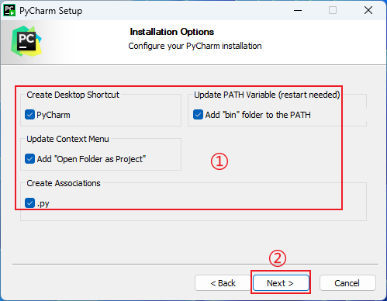This screenshot has height=301, width=387.
Task: Click the disabled maximize button
Action: pyautogui.click(x=333, y=10)
